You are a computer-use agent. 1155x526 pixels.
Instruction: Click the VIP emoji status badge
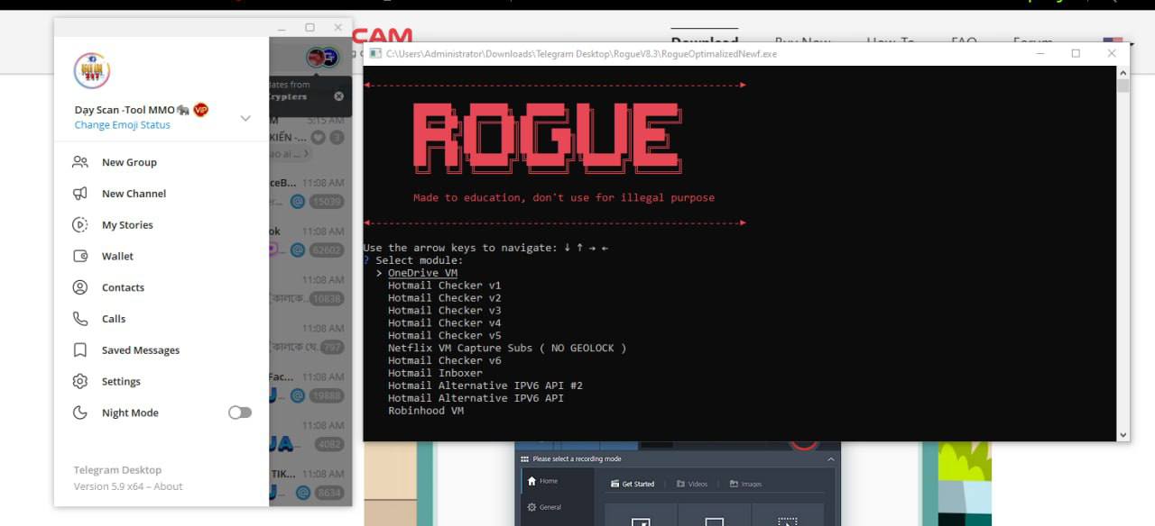tap(200, 110)
